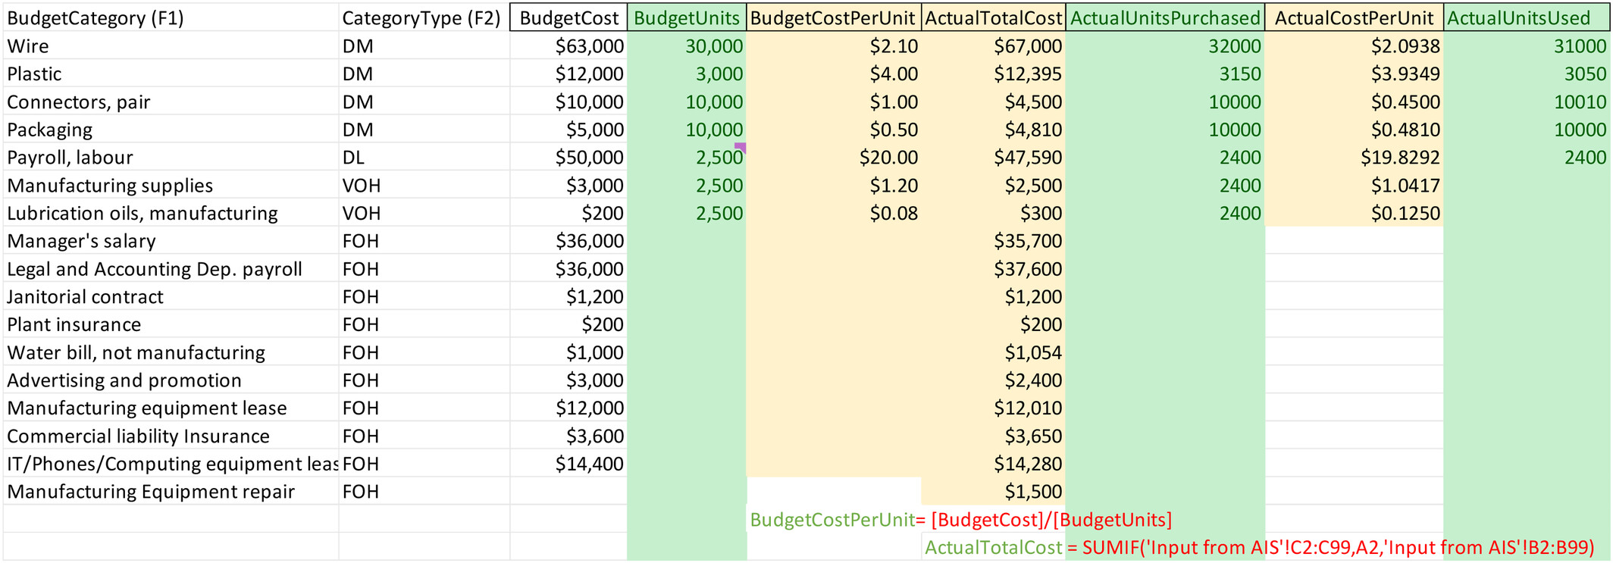Click the Plastic actual total cost $12,395
This screenshot has width=1613, height=563.
(994, 74)
